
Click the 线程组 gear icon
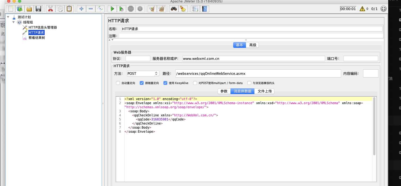pyautogui.click(x=20, y=22)
